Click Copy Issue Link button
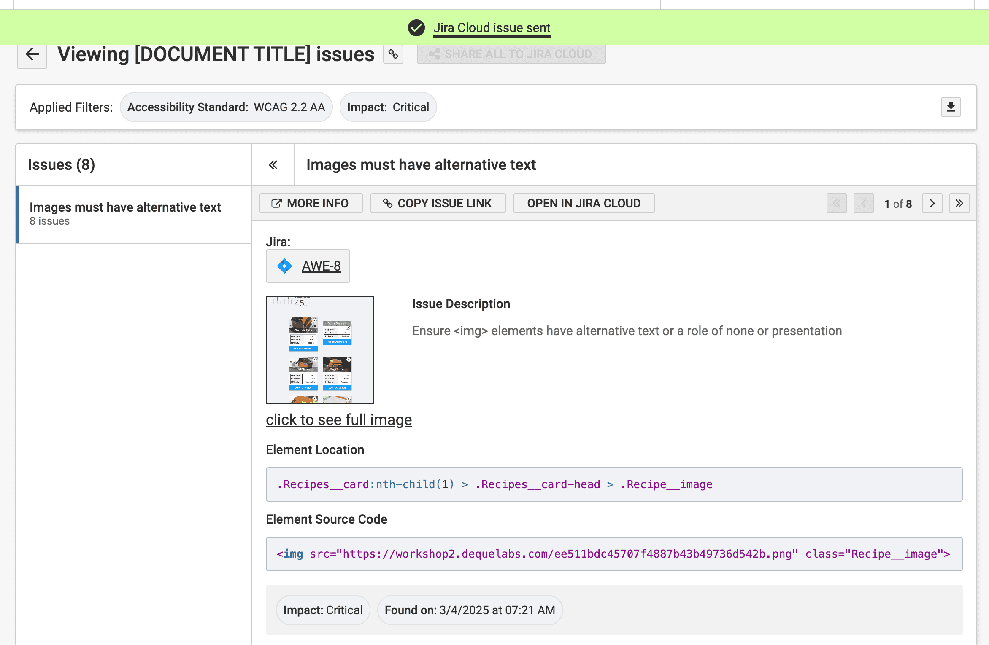The height and width of the screenshot is (645, 989). pos(438,204)
